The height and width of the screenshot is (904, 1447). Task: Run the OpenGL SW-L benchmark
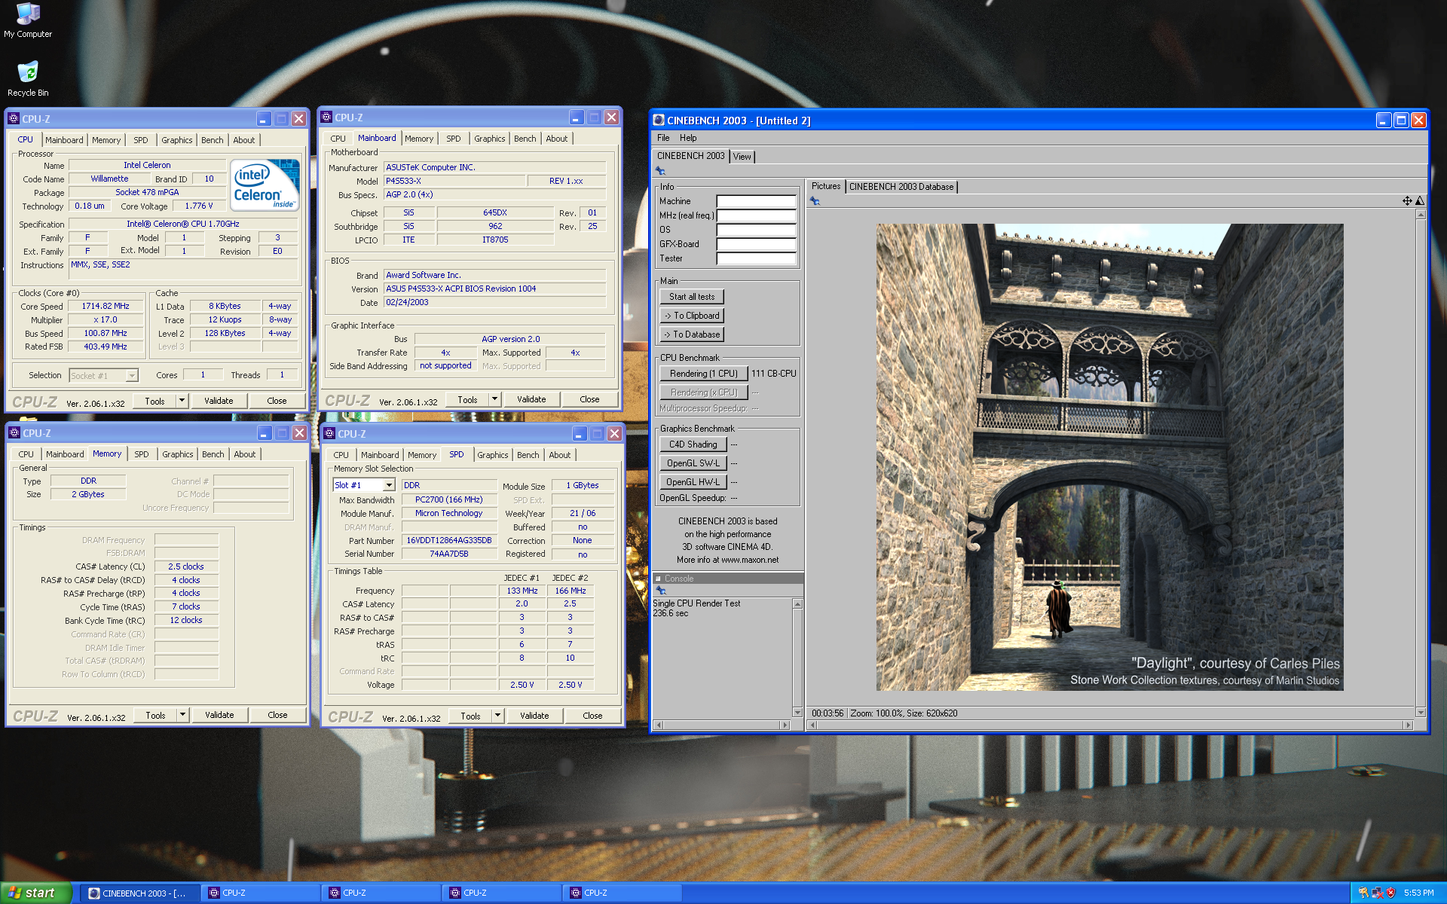[693, 463]
